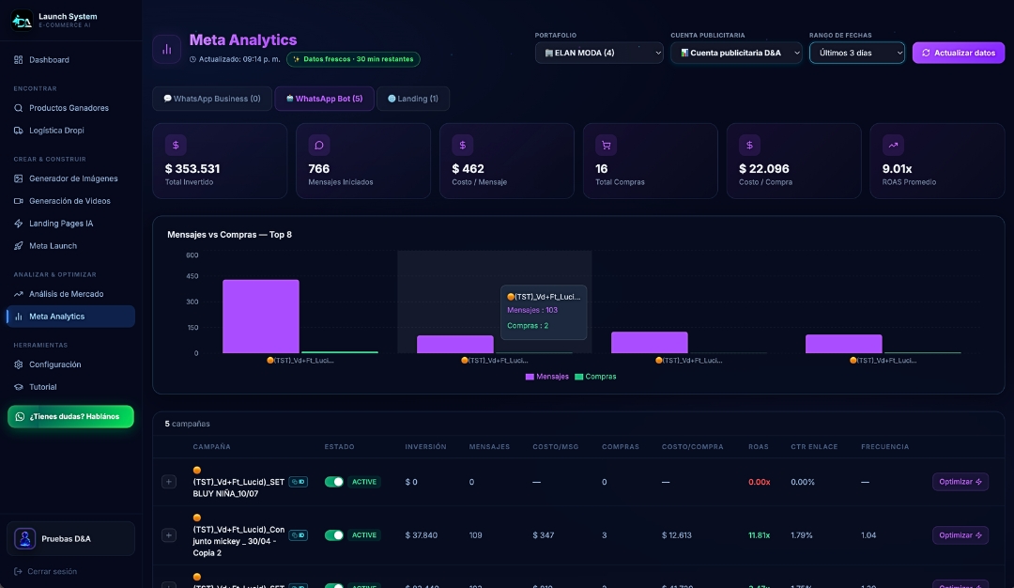Switch to the WhatsApp Business tab
Image resolution: width=1014 pixels, height=588 pixels.
(x=212, y=99)
